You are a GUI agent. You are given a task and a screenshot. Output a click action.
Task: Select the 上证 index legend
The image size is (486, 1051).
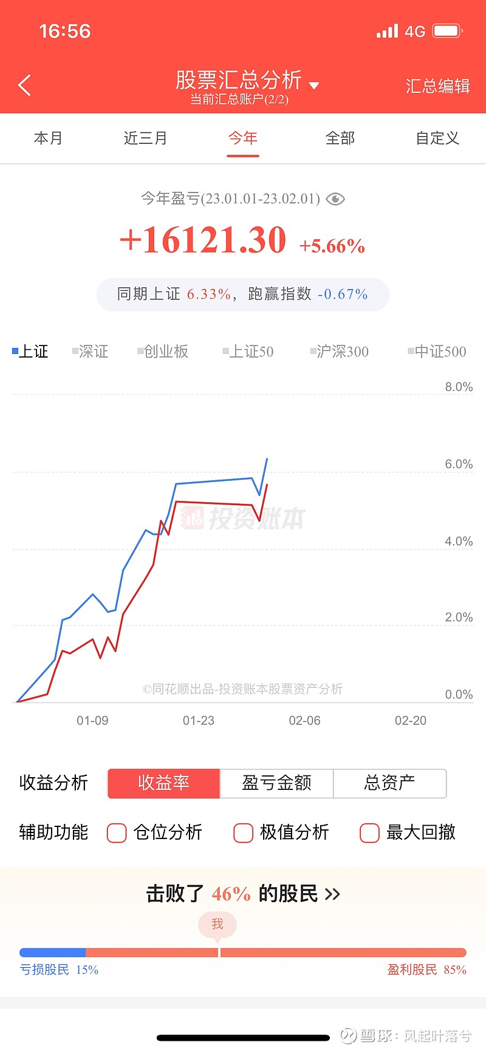click(30, 352)
